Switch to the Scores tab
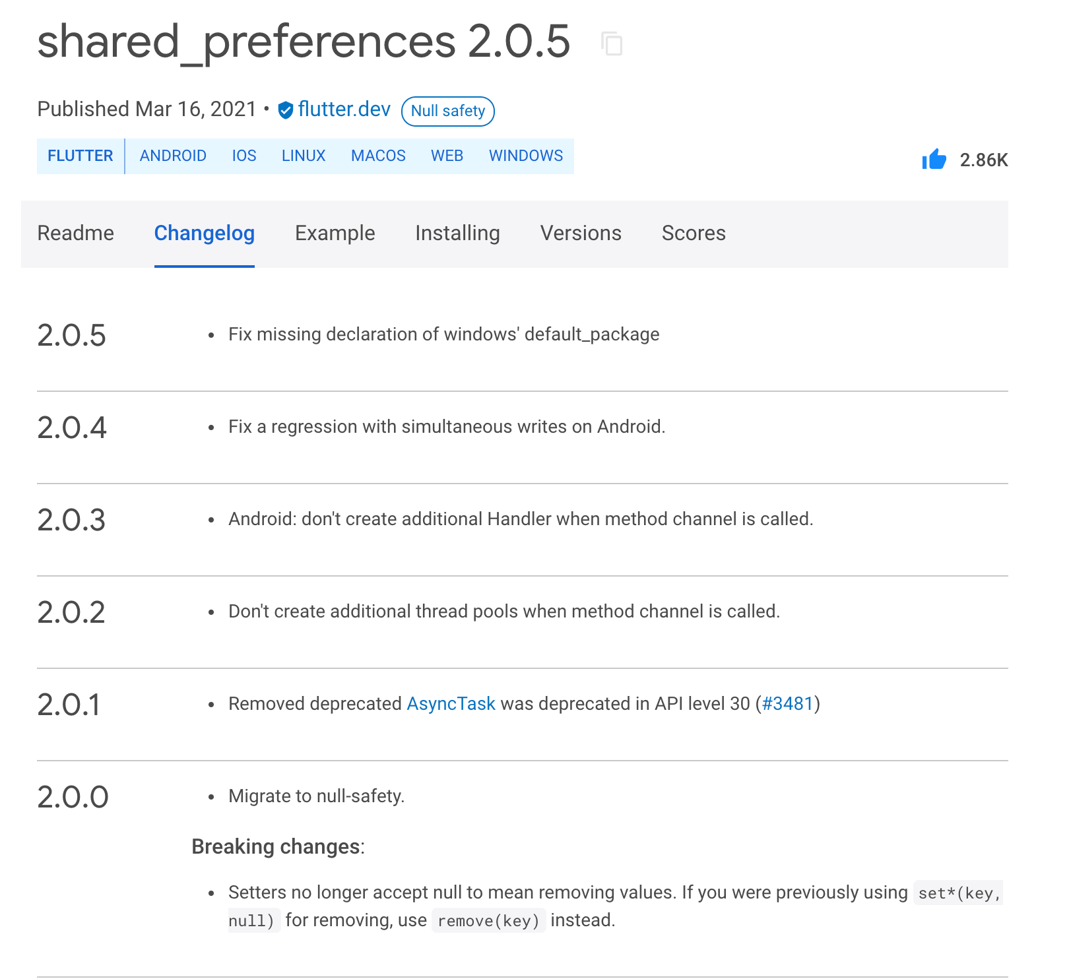Viewport: 1069px width, 979px height. pyautogui.click(x=694, y=234)
